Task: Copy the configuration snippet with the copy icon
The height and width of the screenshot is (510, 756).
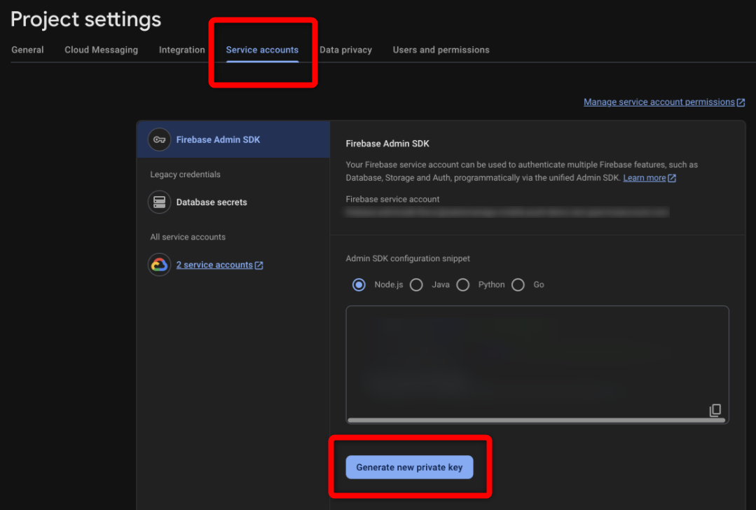Action: [715, 411]
